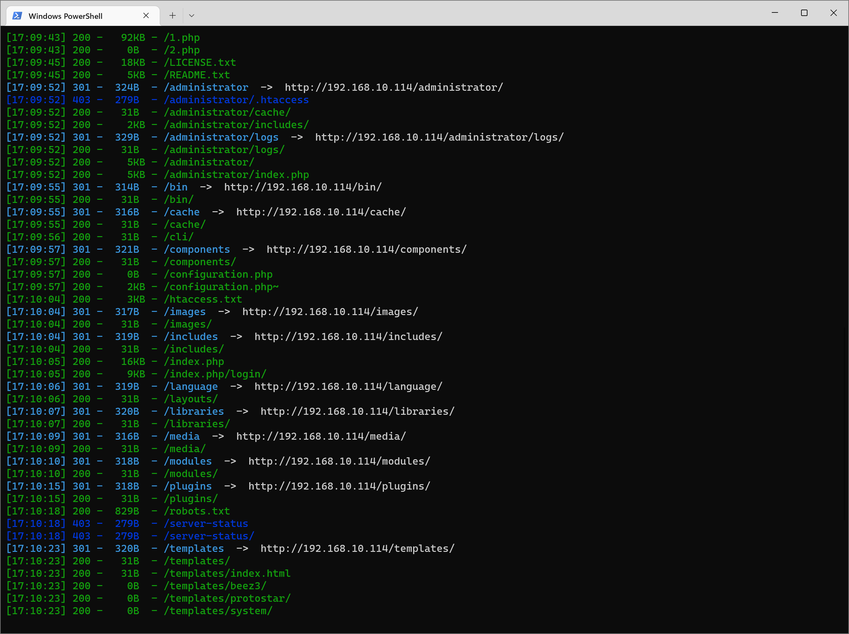Open the http://192.168.10.114/images/ link
The image size is (849, 634).
coord(330,311)
